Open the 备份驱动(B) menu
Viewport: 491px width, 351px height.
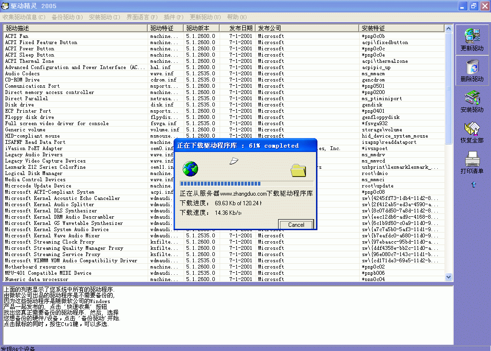[x=67, y=17]
